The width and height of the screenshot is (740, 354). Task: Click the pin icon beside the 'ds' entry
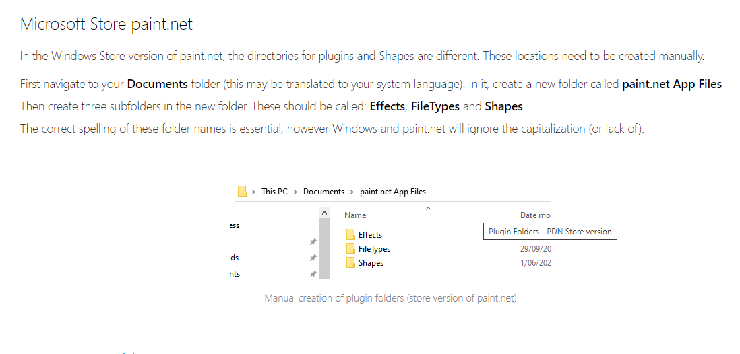(x=313, y=258)
